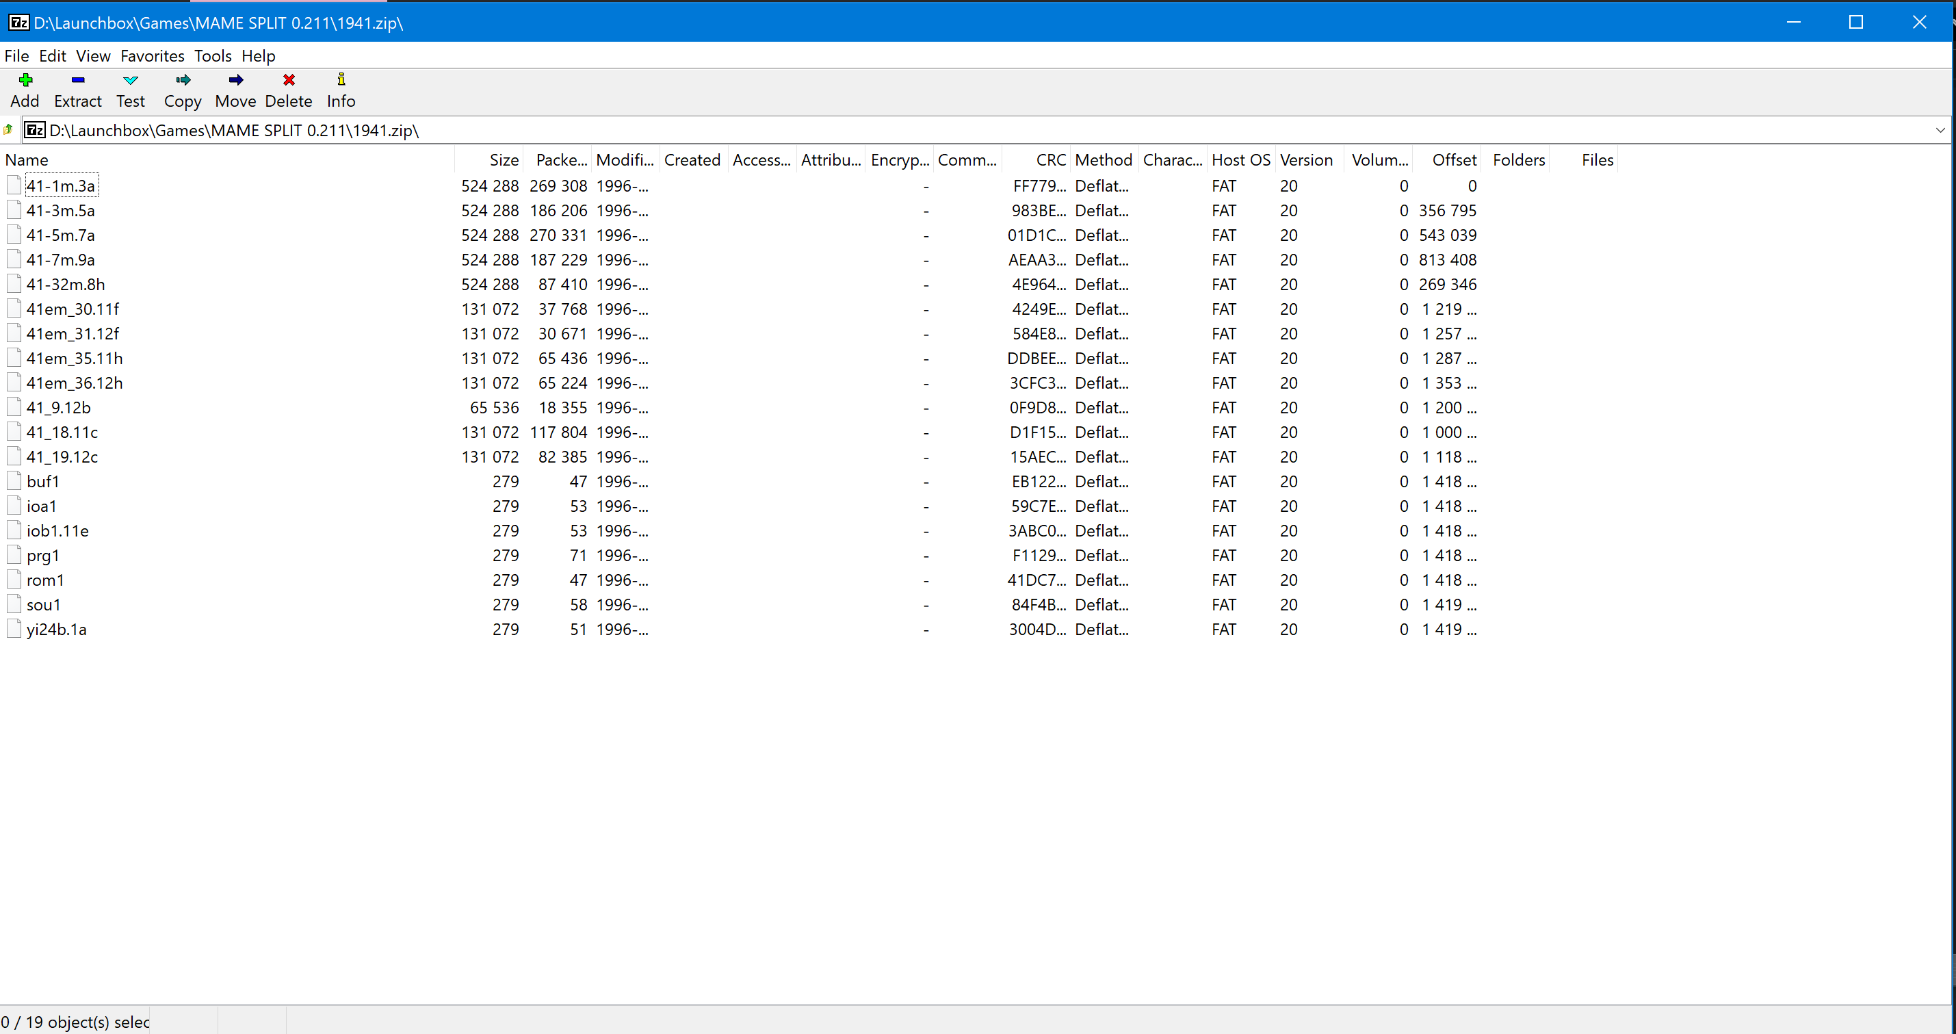The width and height of the screenshot is (1956, 1034).
Task: Sort by the Modified column header
Action: point(626,159)
